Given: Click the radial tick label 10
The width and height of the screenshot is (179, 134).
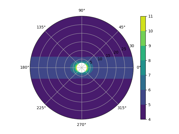Looking at the screenshot, I should coord(100,59).
